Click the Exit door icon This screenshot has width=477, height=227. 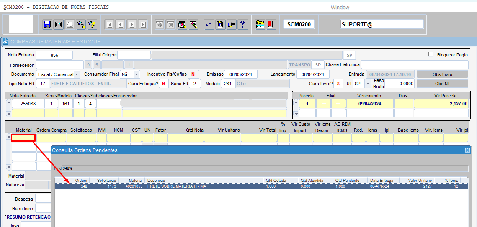(271, 25)
